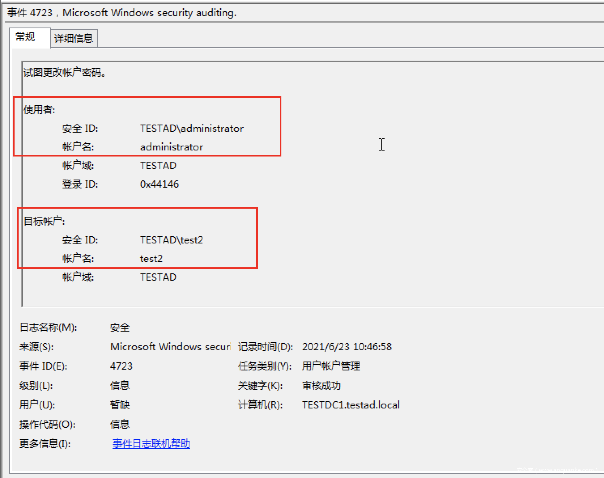Click the 试图更改帐户密码 description line
The image size is (604, 478).
65,72
